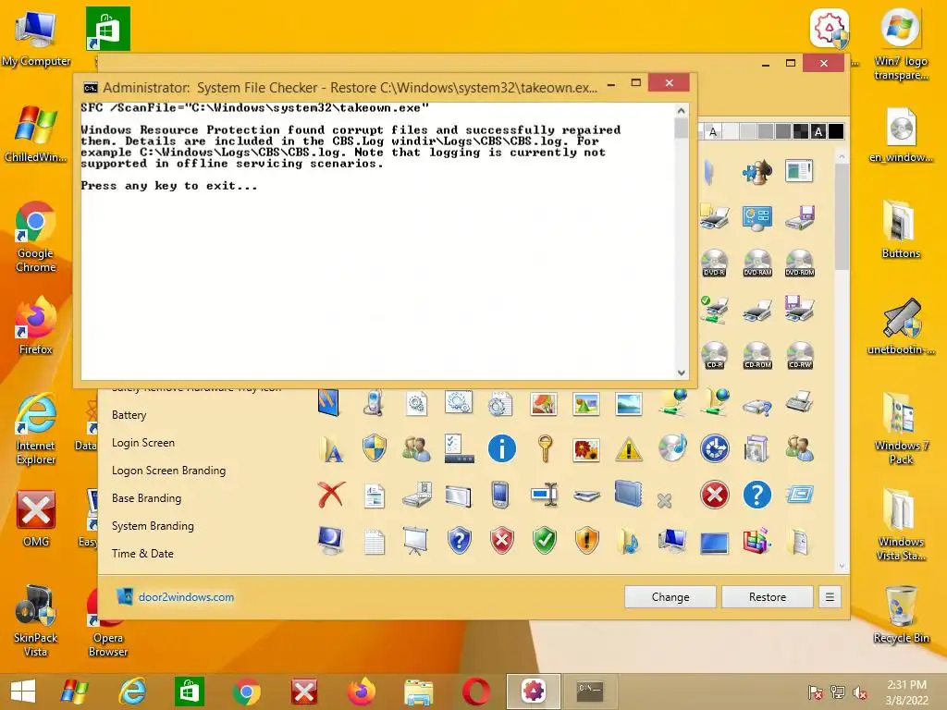
Task: Click the Change button
Action: (670, 597)
